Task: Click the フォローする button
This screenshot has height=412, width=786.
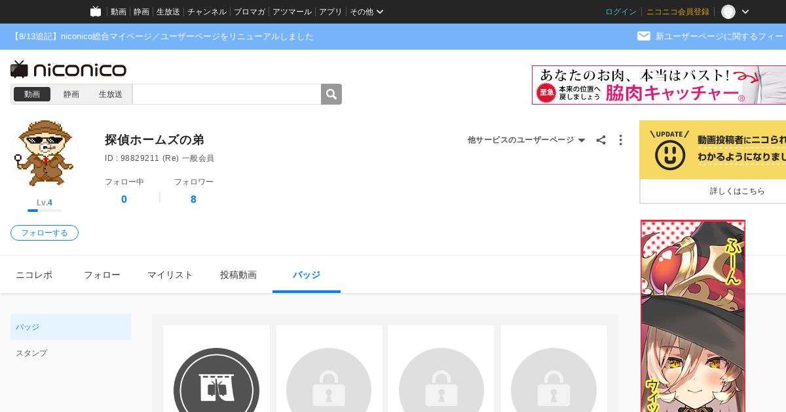Action: [x=45, y=233]
